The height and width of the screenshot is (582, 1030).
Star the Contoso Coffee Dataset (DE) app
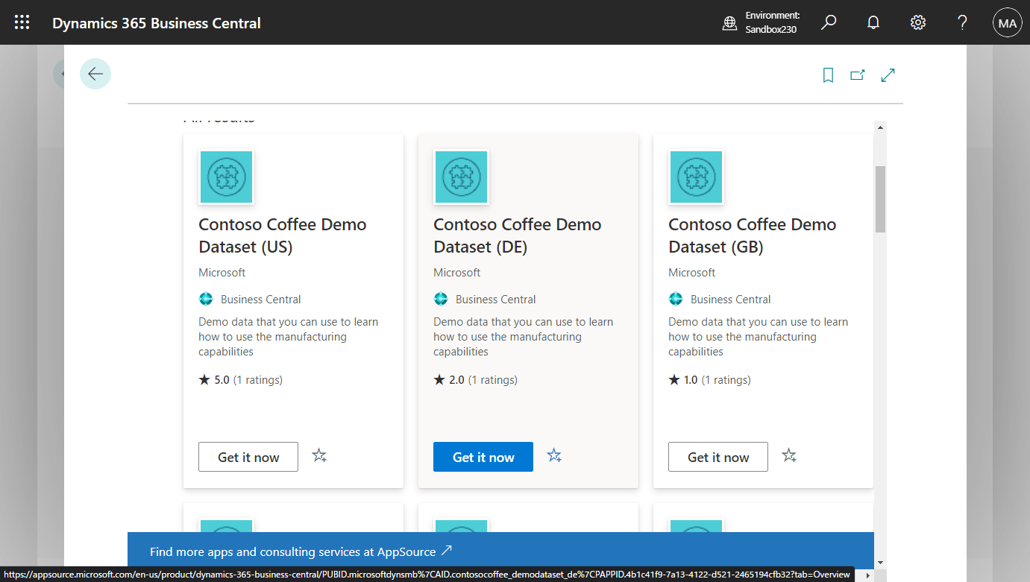pos(554,455)
